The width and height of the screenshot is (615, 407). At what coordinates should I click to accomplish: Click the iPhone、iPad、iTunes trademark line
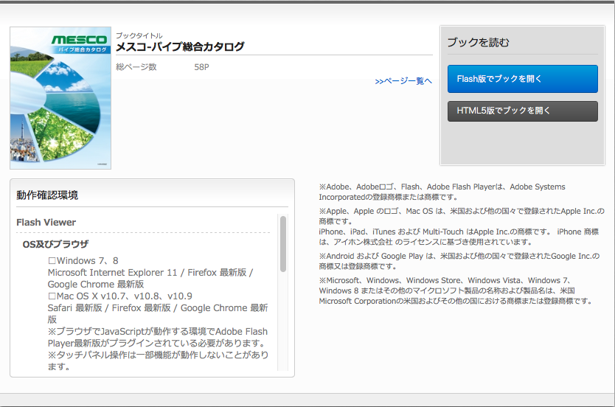click(x=459, y=237)
